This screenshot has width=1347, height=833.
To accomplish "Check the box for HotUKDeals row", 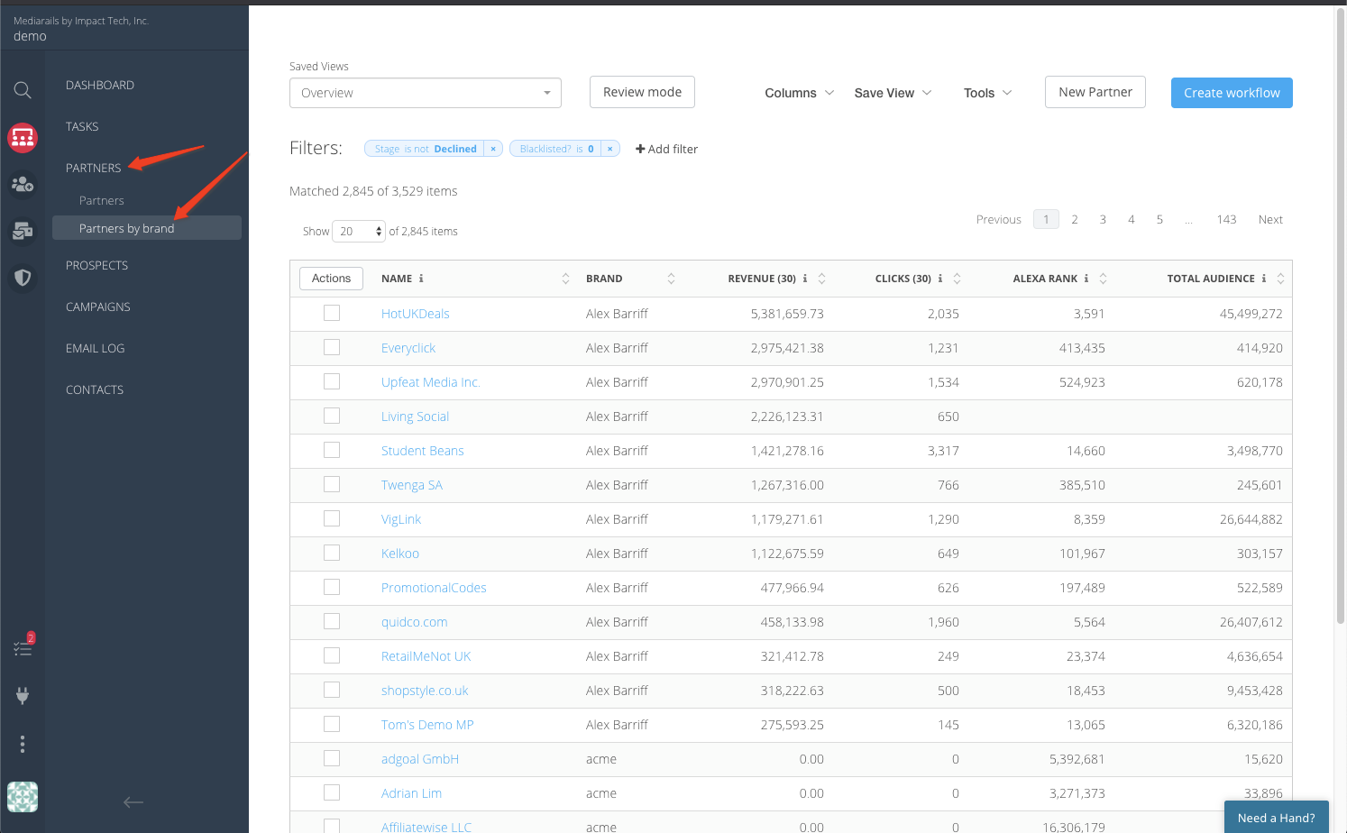I will [332, 313].
